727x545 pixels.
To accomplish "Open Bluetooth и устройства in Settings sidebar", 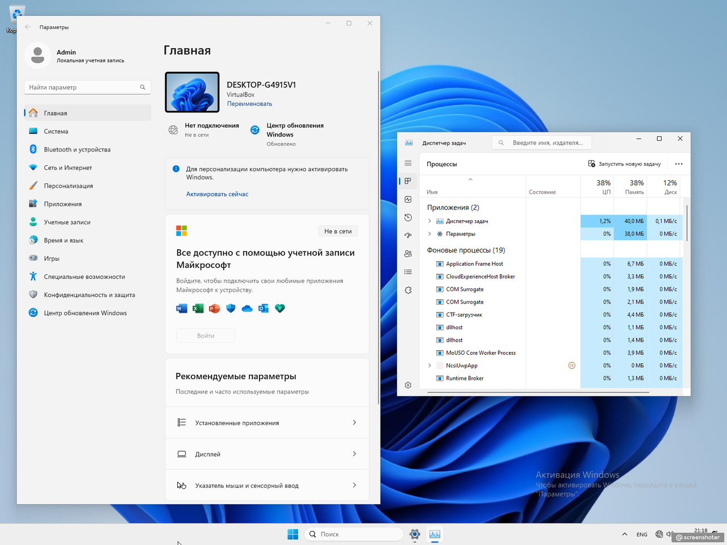I will tap(88, 149).
